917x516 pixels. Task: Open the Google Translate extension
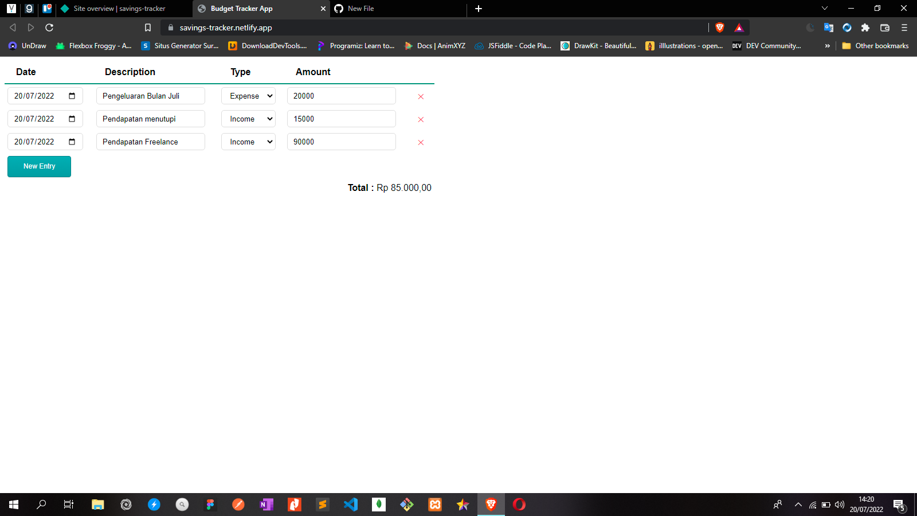coord(829,27)
